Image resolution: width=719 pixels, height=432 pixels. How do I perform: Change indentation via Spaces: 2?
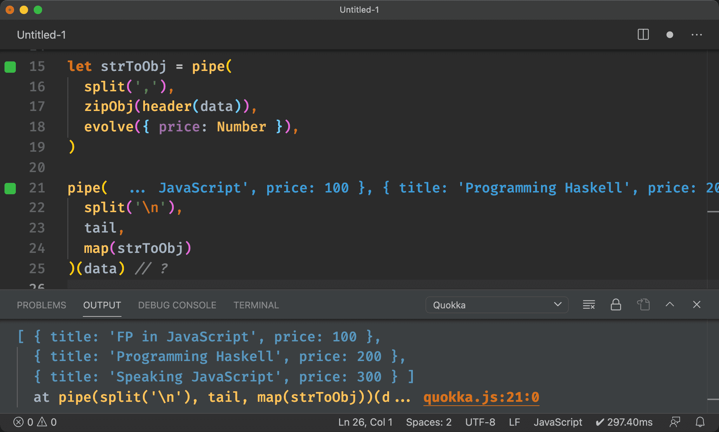pyautogui.click(x=429, y=422)
